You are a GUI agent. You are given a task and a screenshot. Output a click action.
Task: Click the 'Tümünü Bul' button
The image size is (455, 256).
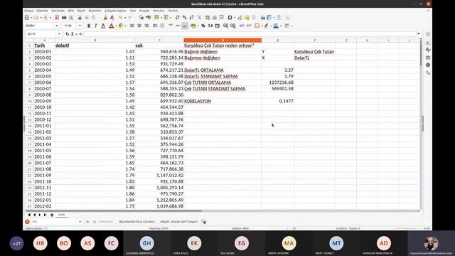pyautogui.click(x=106, y=222)
